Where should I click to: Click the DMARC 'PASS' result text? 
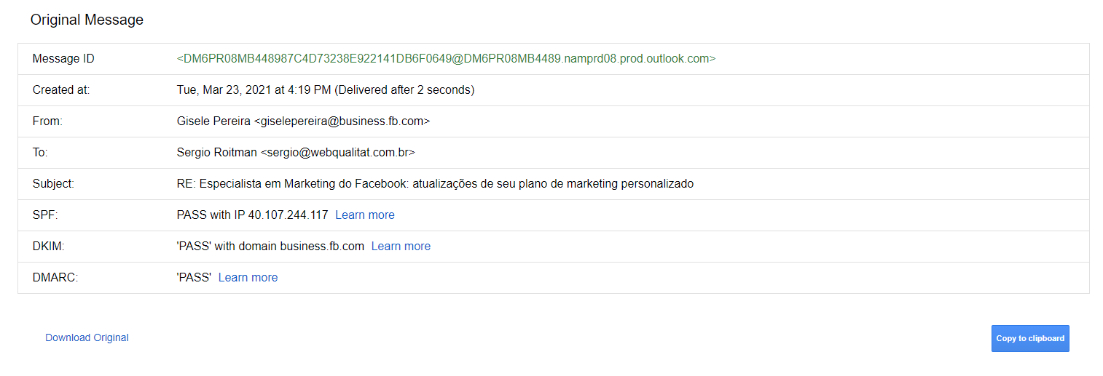tap(194, 278)
